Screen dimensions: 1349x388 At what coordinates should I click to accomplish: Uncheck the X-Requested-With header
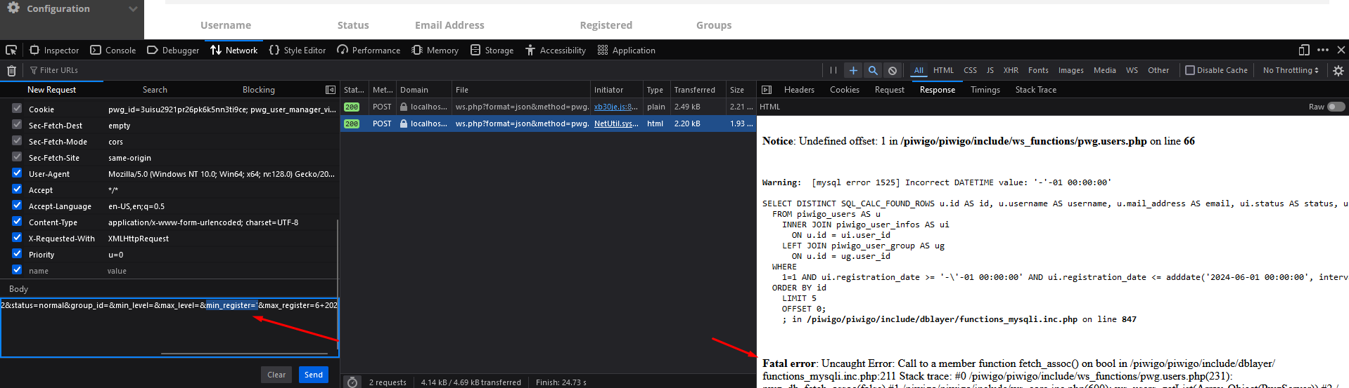pyautogui.click(x=17, y=237)
